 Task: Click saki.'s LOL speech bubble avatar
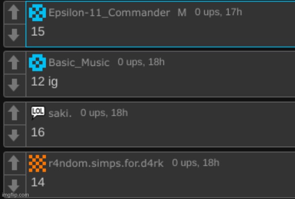[x=38, y=112]
